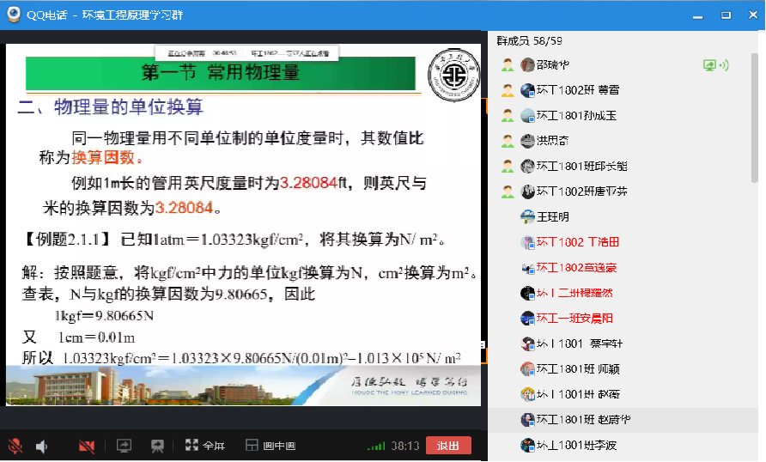Click the 群成员 58/59 header
Image resolution: width=766 pixels, height=462 pixels.
[529, 40]
